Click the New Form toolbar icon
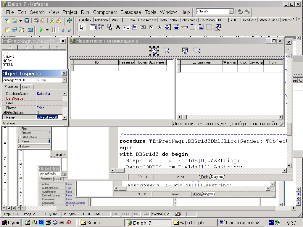Image resolution: width=303 pixels, height=227 pixels. pyautogui.click(x=30, y=30)
